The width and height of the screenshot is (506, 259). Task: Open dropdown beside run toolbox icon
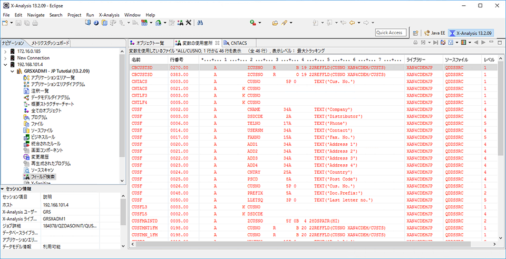(259, 23)
